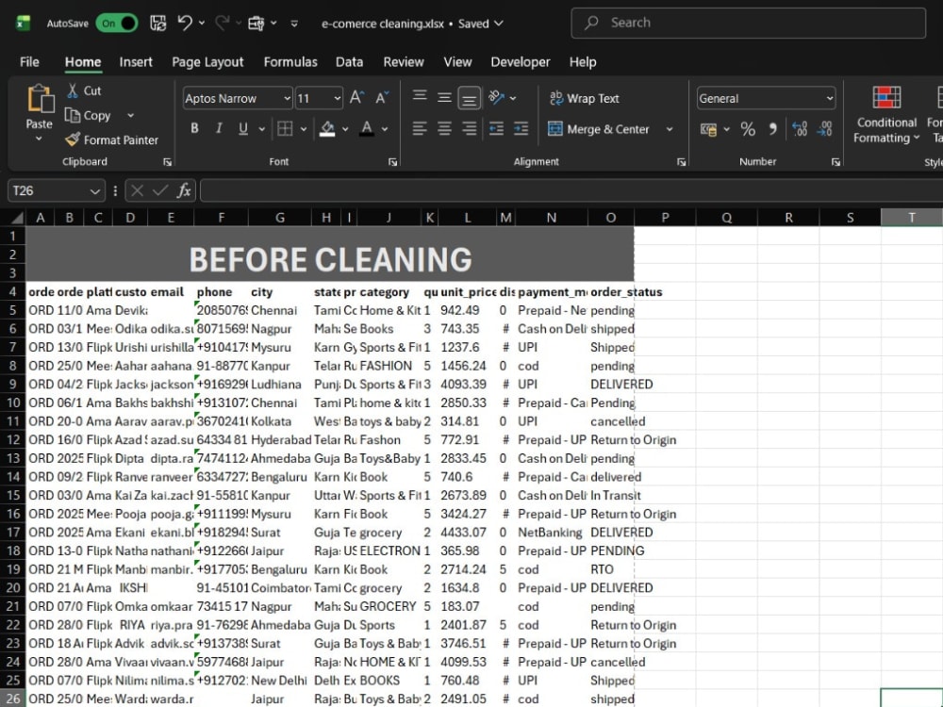
Task: Expand the Paste options arrow
Action: click(x=39, y=139)
